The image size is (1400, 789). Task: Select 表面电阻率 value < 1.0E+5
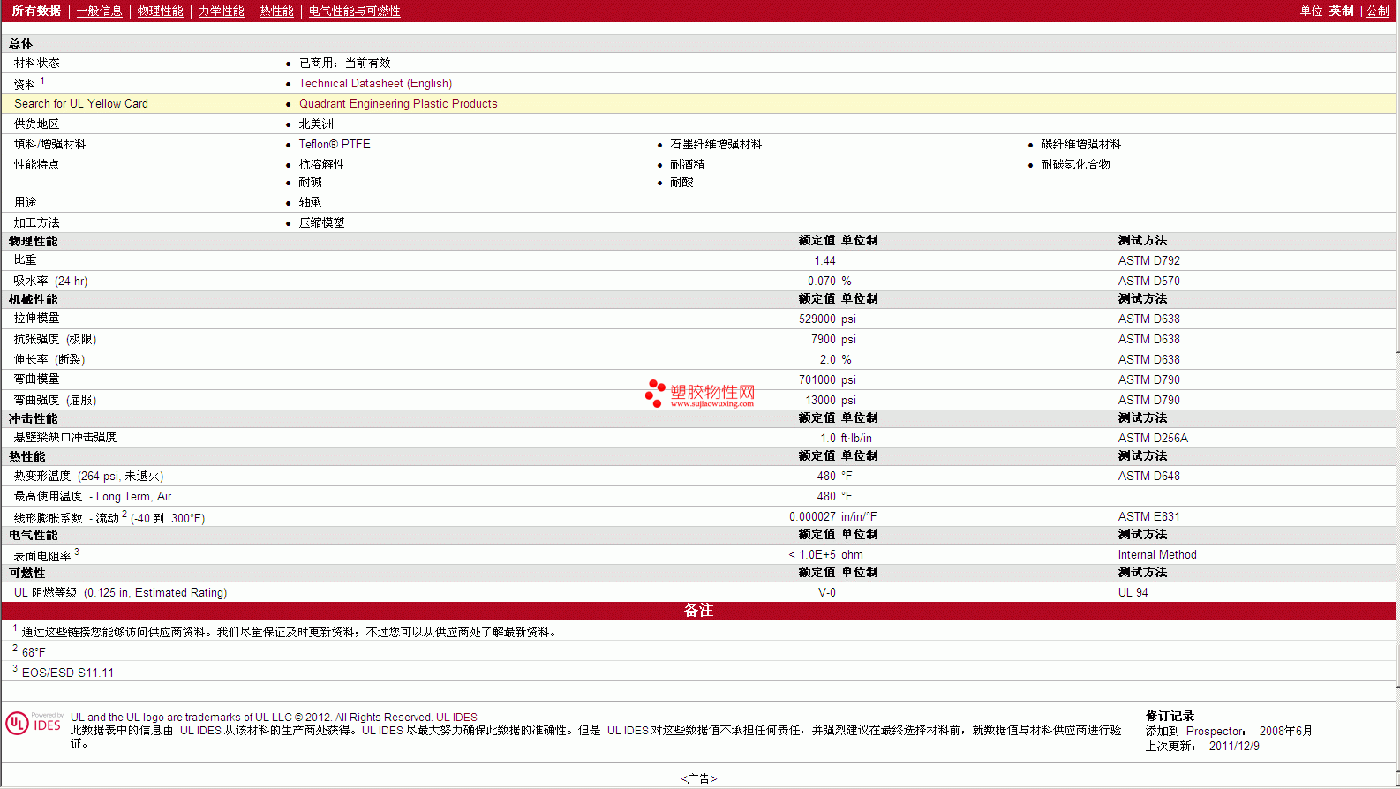coord(812,555)
